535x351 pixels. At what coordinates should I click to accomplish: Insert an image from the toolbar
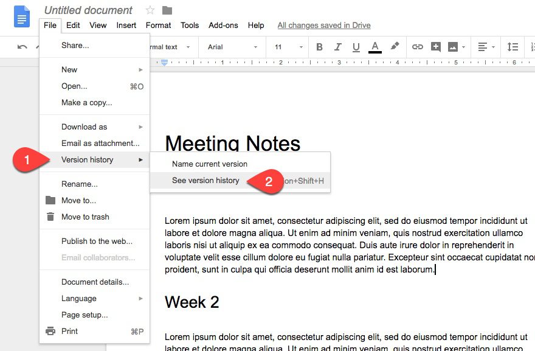pos(452,47)
